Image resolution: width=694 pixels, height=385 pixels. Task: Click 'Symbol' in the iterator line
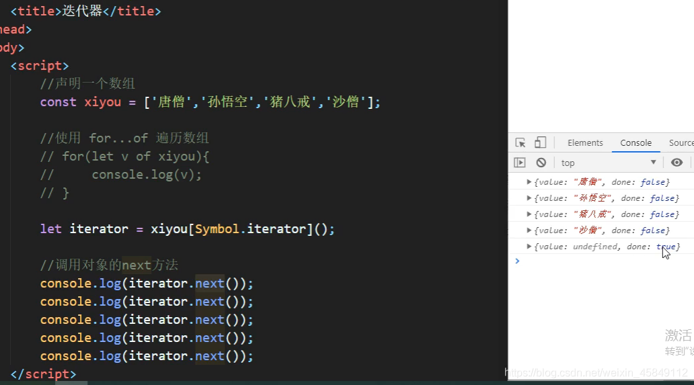point(217,229)
